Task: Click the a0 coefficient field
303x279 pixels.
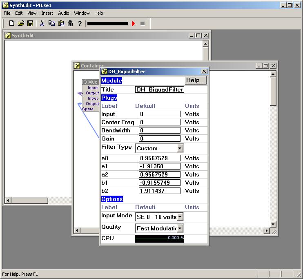Action: [x=159, y=158]
